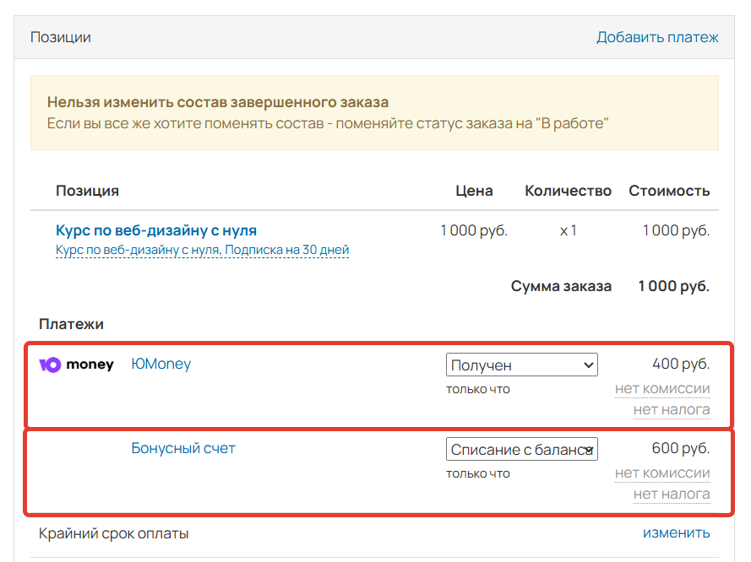Click the bold order total "1 000 руб."
This screenshot has height=562, width=751.
(673, 286)
